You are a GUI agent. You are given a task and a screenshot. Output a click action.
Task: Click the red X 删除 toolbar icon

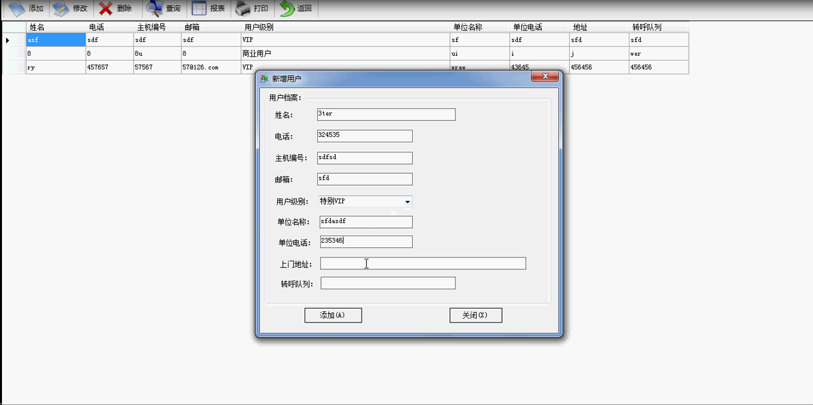(105, 9)
